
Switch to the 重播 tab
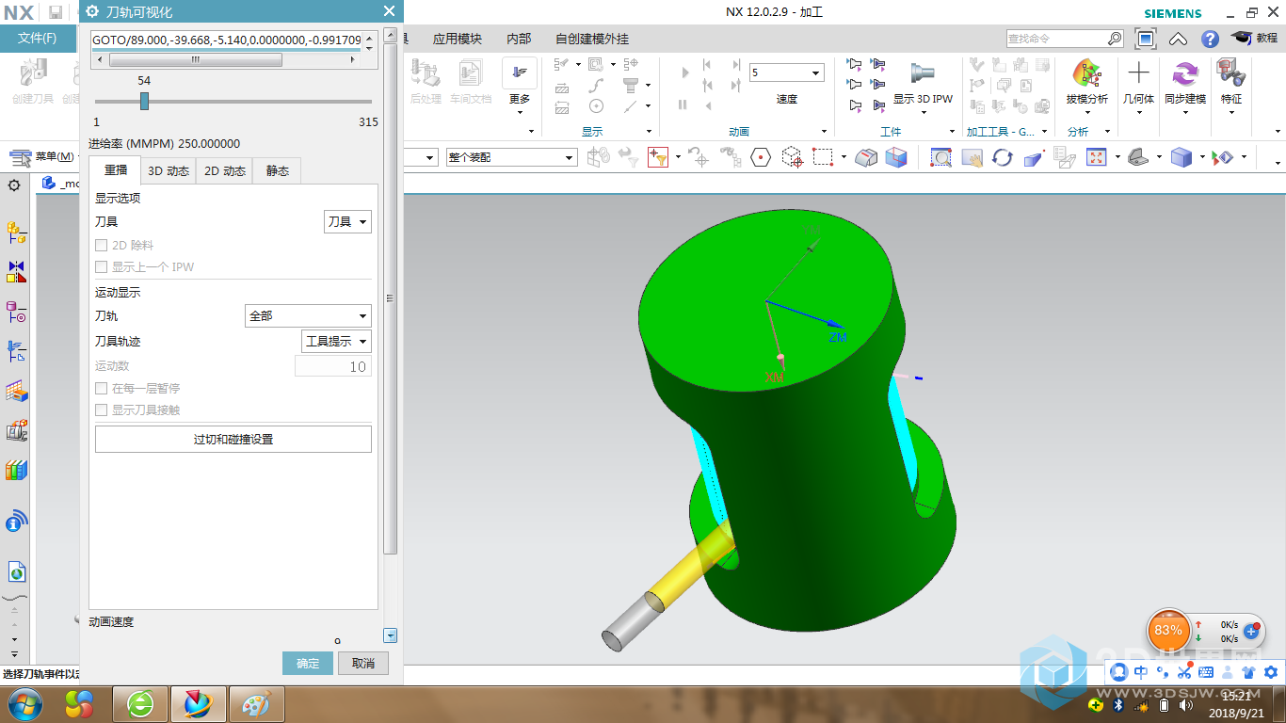[x=116, y=170]
